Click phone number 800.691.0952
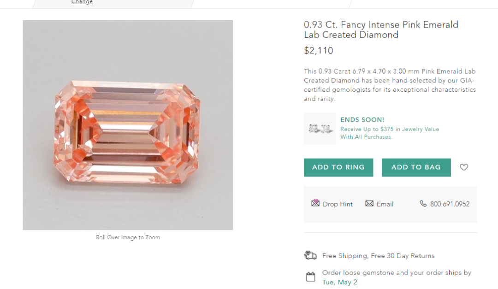The width and height of the screenshot is (498, 289). click(x=450, y=204)
